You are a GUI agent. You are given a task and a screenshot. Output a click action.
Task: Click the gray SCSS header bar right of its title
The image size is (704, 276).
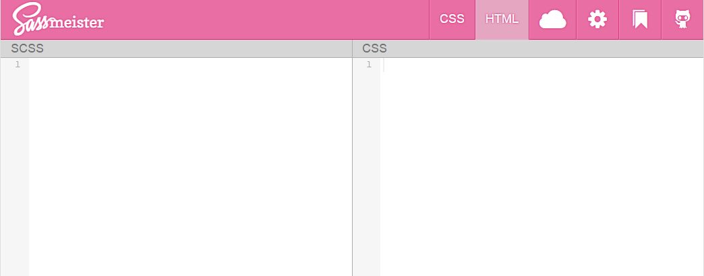198,48
